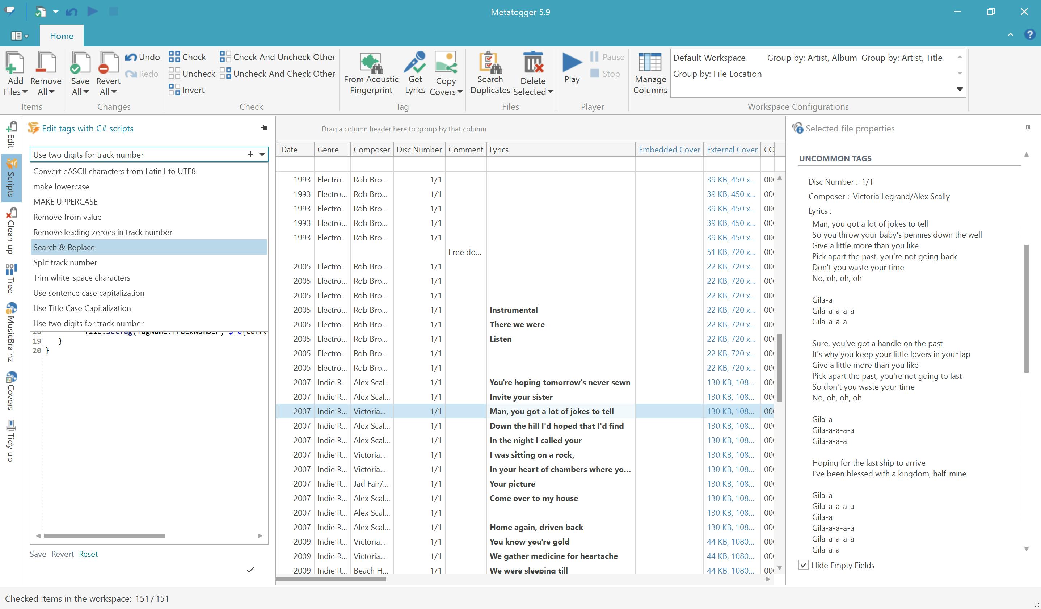Click the script editor horizontal scrollbar

(x=104, y=536)
